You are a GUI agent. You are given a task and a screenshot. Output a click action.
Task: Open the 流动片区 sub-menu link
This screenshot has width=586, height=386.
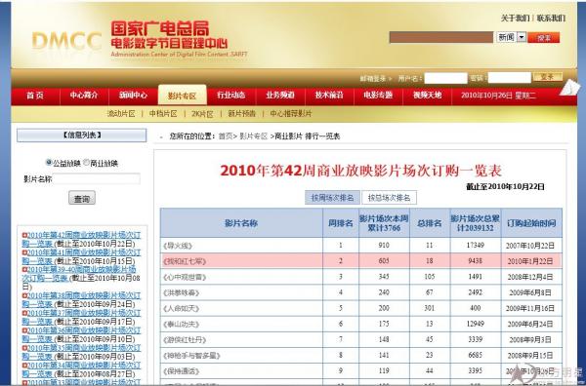point(121,114)
